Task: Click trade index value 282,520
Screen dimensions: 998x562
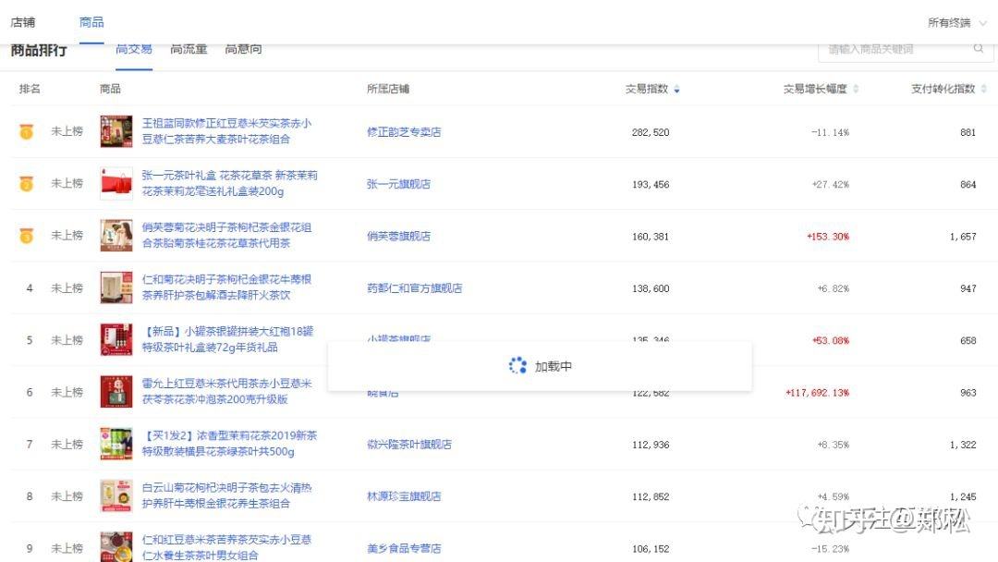Action: [x=651, y=132]
